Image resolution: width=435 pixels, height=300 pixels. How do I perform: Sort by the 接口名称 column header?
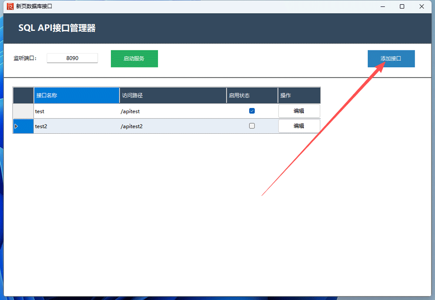point(77,95)
